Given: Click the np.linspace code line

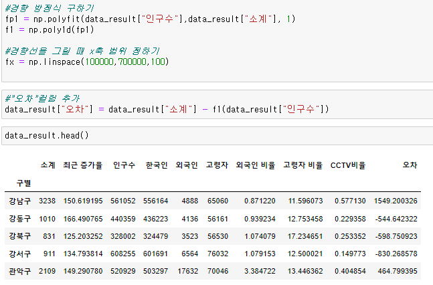Looking at the screenshot, I should pos(87,62).
